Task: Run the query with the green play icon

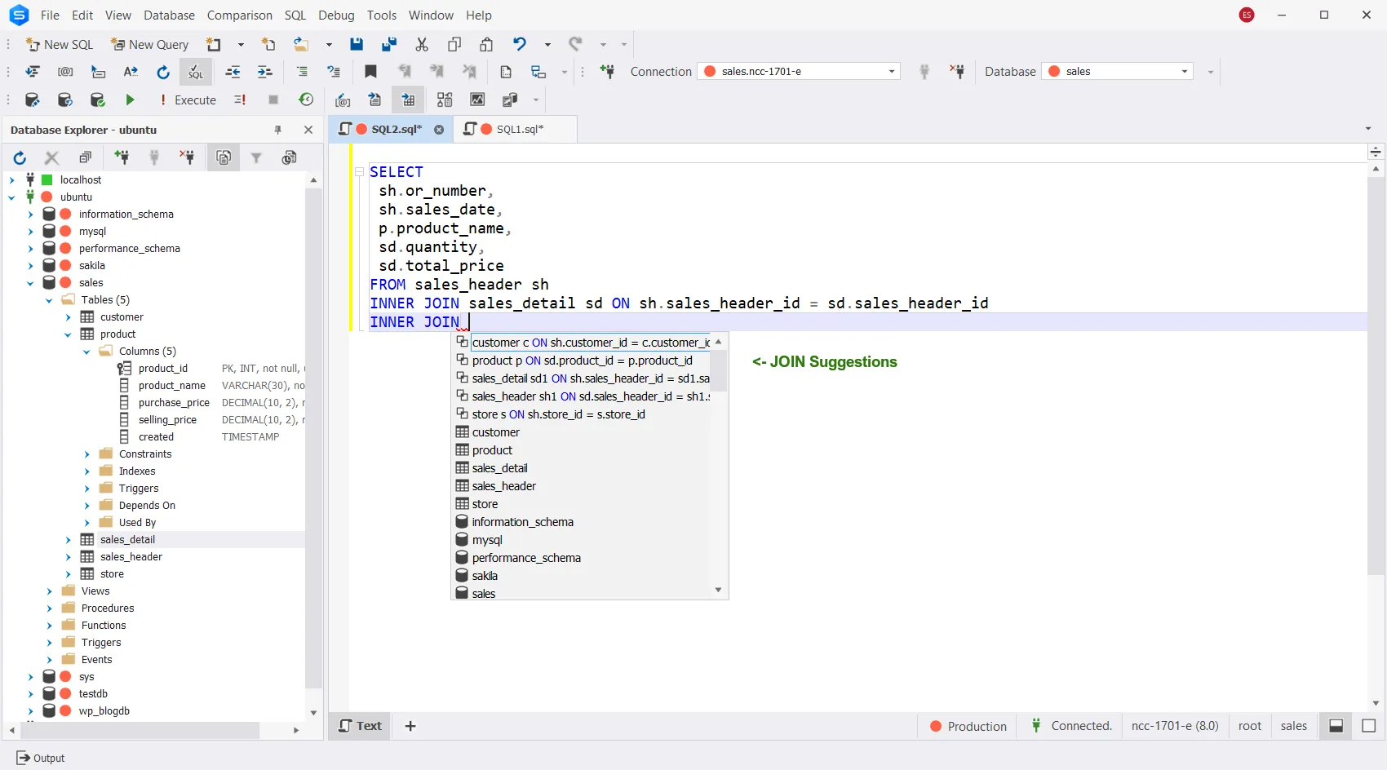Action: pos(131,100)
